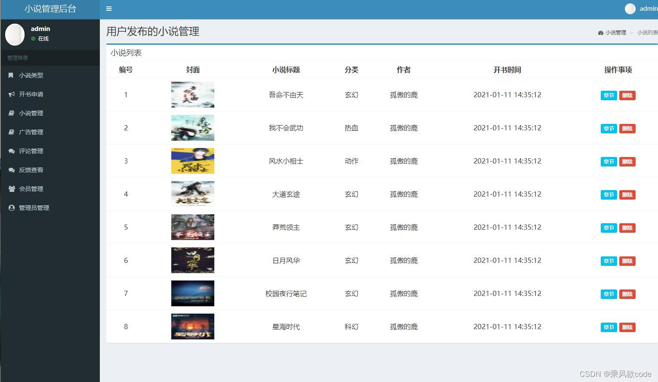
Task: Click the book icon next to 广告管理
Action: [11, 132]
